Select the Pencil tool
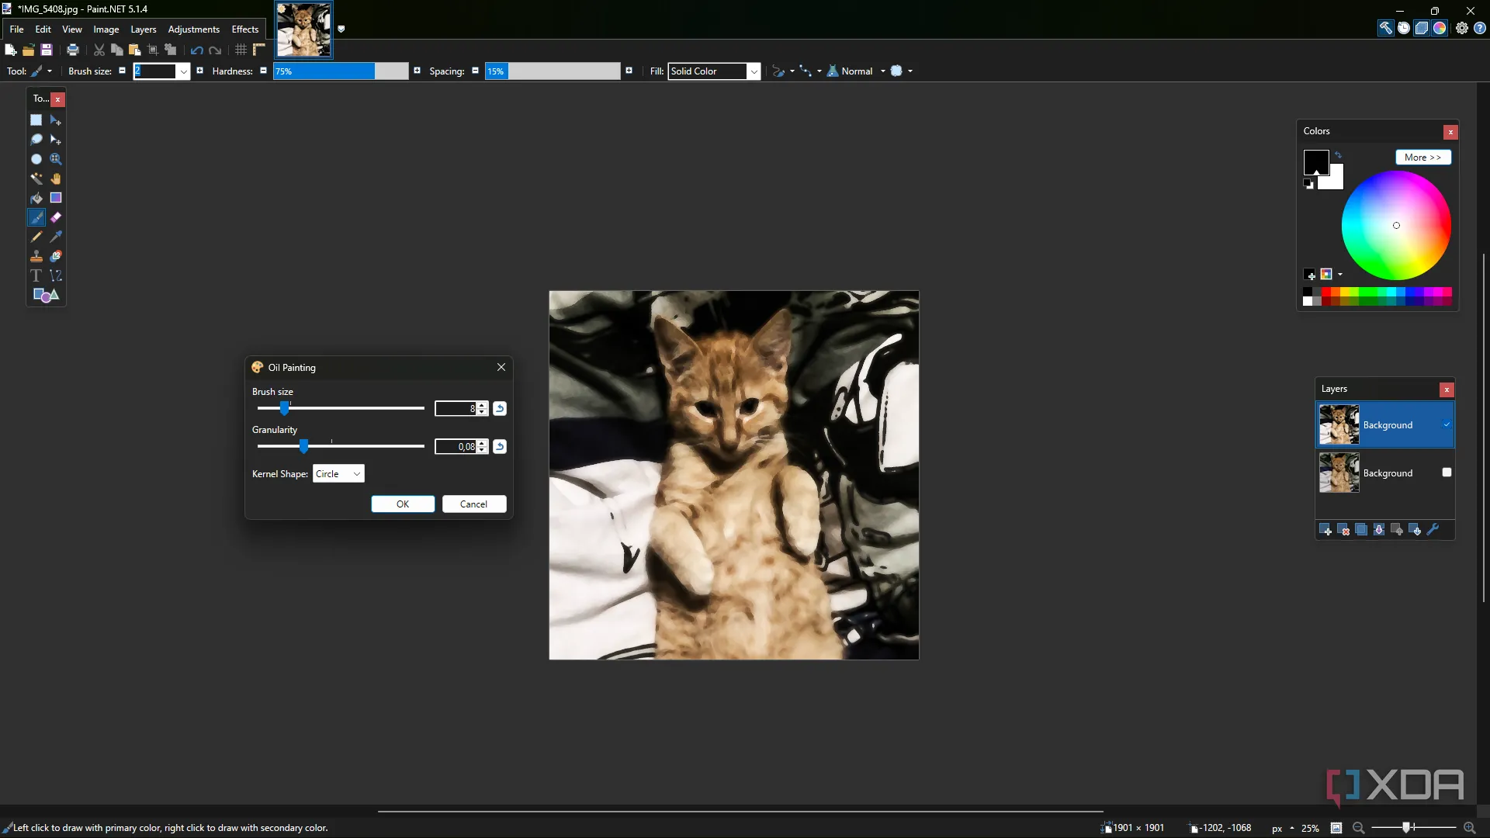 click(x=36, y=237)
